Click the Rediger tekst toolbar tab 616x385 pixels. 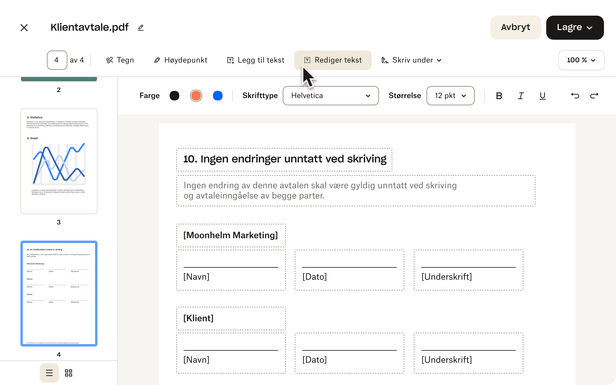(x=333, y=60)
